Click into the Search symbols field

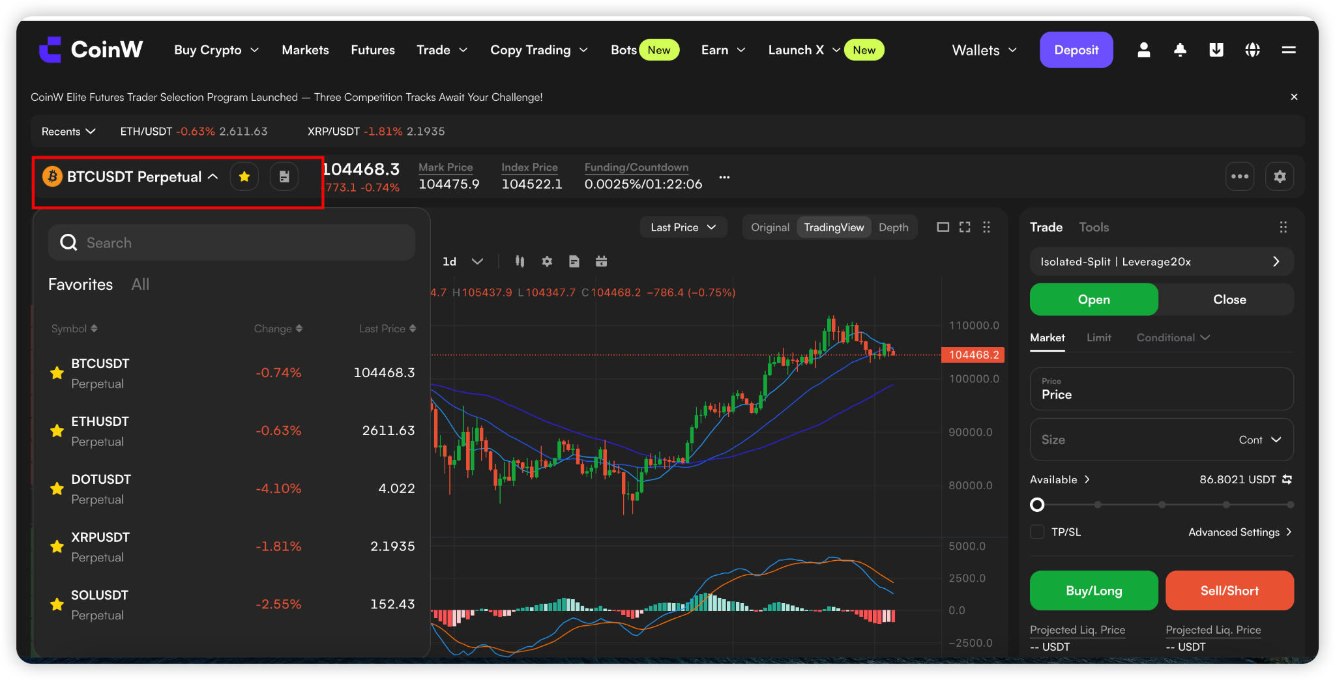(231, 243)
